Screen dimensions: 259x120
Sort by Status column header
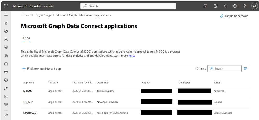tap(217, 83)
